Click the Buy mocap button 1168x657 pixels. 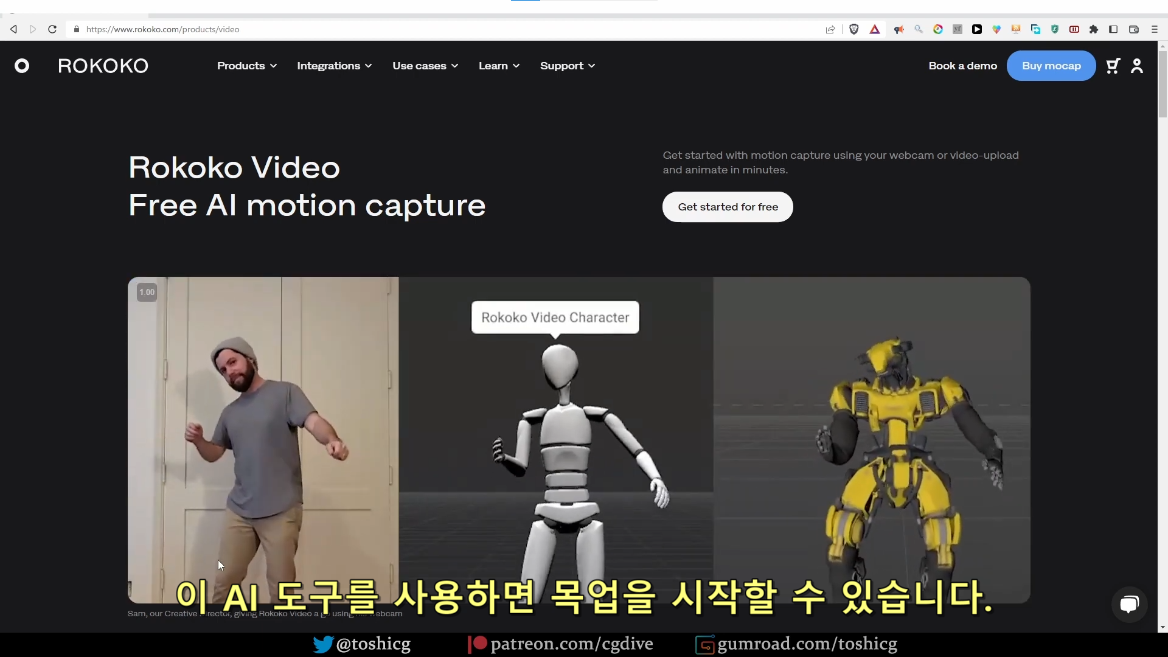1051,66
